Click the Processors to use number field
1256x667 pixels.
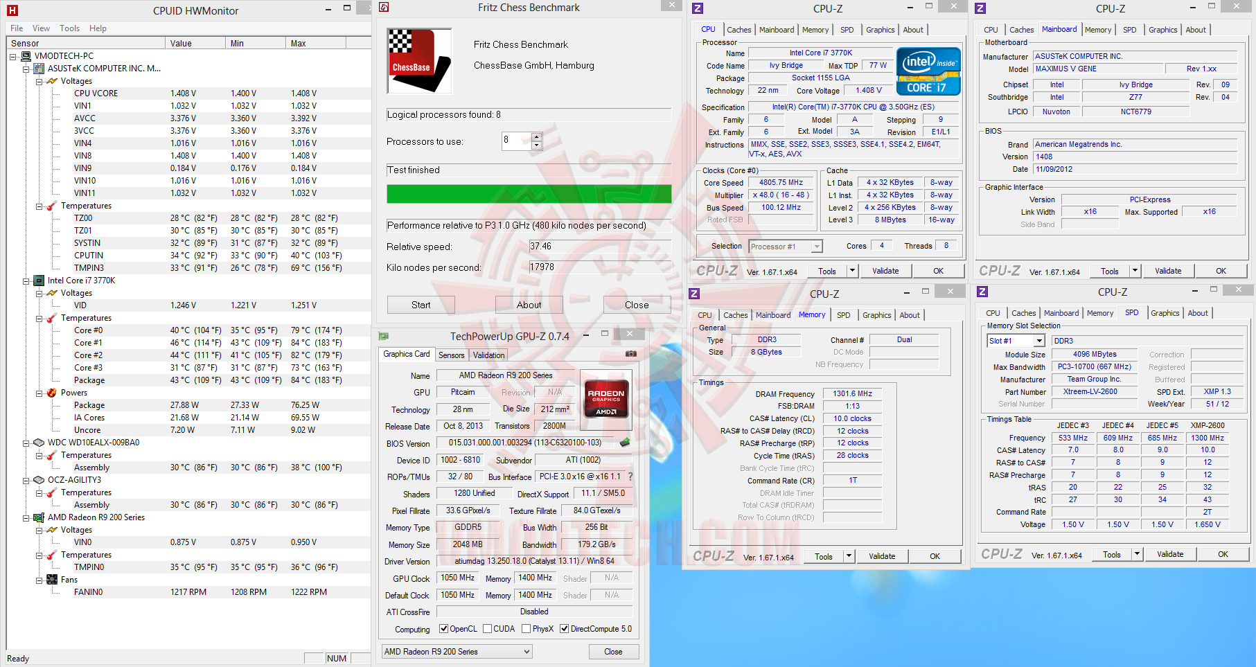pyautogui.click(x=517, y=141)
